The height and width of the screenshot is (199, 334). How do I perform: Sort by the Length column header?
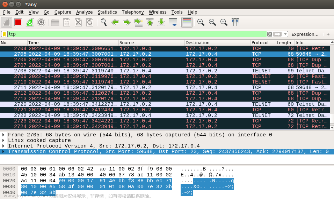[285, 43]
